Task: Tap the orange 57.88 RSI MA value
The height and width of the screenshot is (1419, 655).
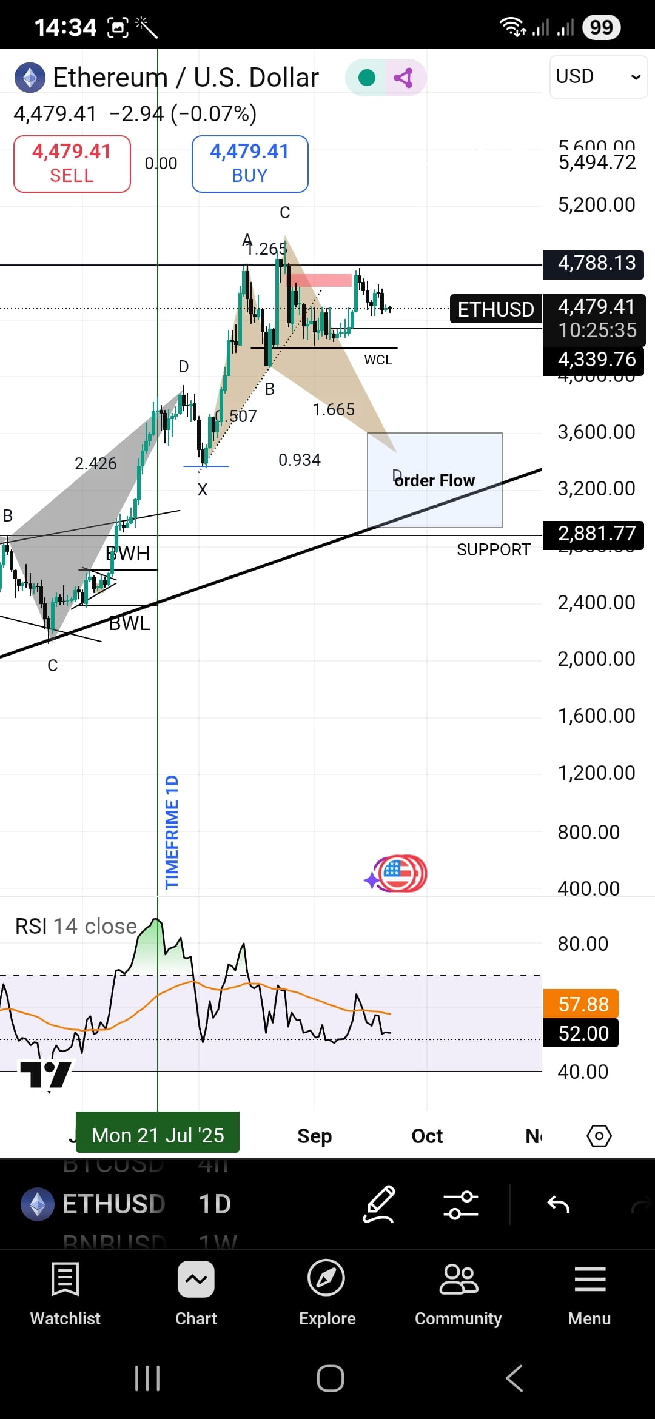Action: (580, 1004)
